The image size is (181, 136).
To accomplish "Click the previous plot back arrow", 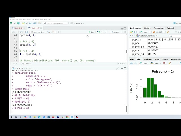I will 131,63.
